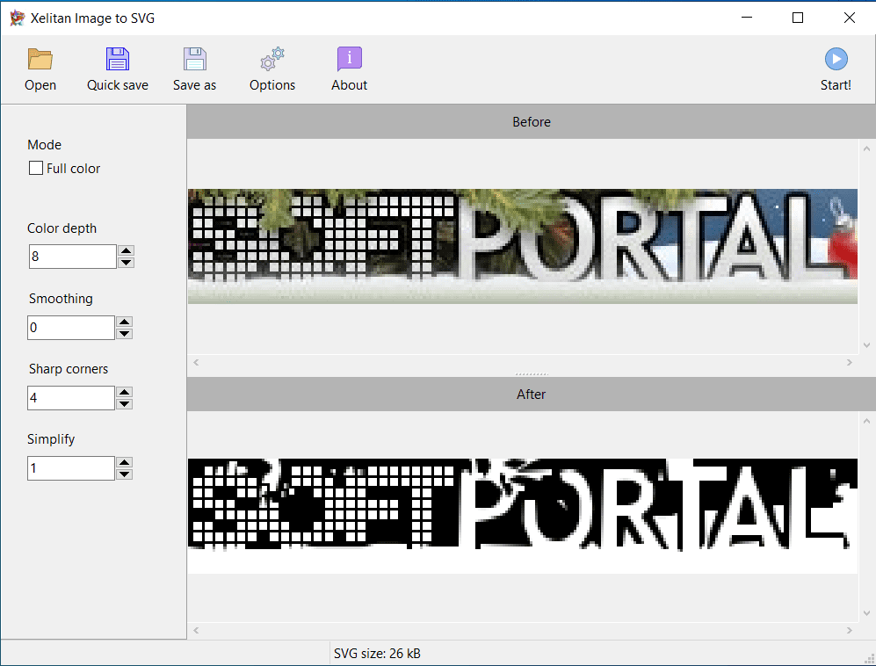Focus the Sharp corners value field
876x666 pixels.
tap(71, 398)
